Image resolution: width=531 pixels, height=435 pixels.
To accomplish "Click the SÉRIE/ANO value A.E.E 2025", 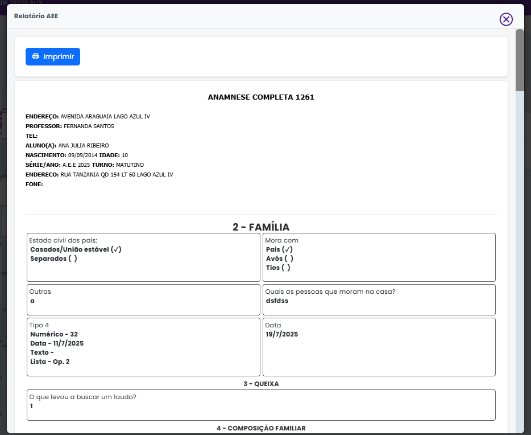I will coord(76,165).
